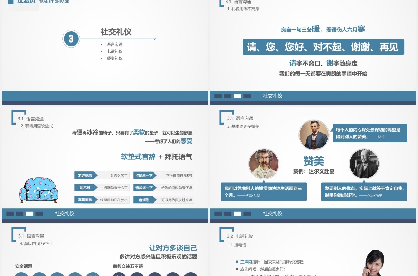Click the subtitle 1. 接电话
This screenshot has width=418, height=276.
click(238, 245)
